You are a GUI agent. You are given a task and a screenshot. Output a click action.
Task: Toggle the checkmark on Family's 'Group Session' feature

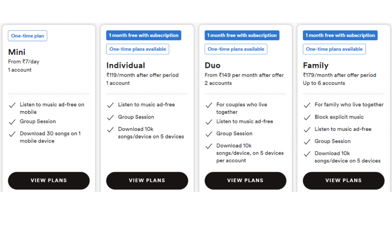pyautogui.click(x=307, y=141)
